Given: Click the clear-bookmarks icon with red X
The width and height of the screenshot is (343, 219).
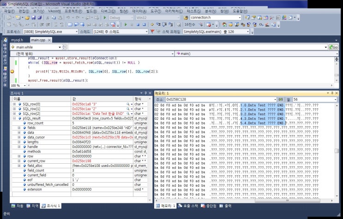Looking at the screenshot, I should click(113, 25).
